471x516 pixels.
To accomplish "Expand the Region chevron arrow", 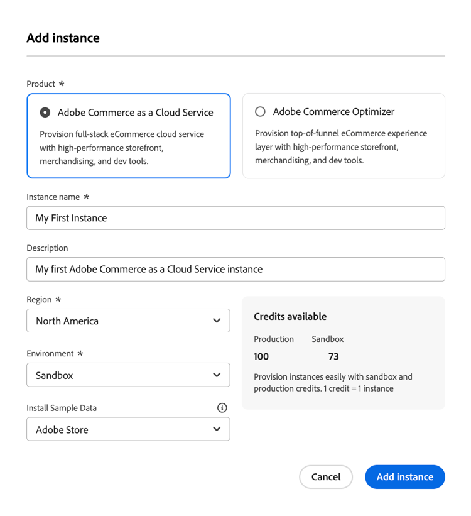I will point(217,321).
